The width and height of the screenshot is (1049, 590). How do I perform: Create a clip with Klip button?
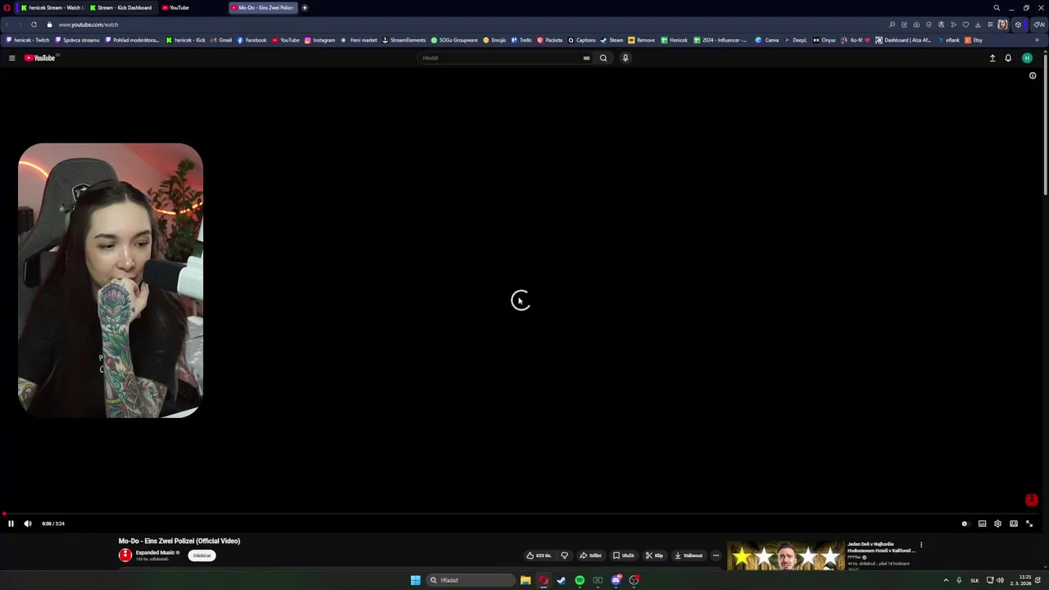(x=654, y=556)
